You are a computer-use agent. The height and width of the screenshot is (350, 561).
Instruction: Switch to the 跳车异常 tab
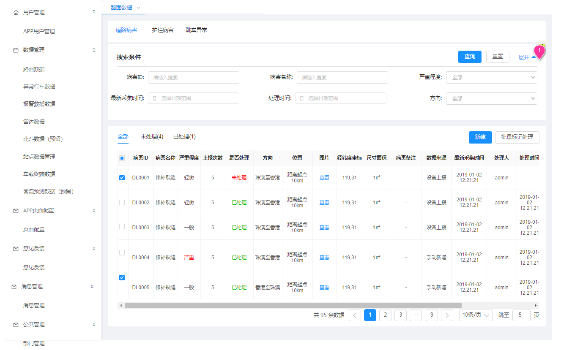click(x=196, y=30)
